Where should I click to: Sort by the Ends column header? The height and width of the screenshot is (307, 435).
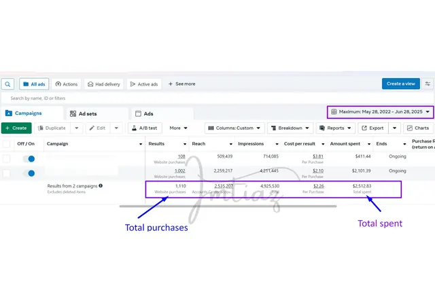[x=391, y=144]
